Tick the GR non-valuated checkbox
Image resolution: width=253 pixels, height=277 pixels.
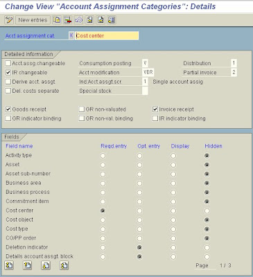pos(82,109)
